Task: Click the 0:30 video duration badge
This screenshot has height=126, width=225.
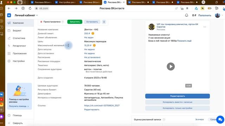Action: [x=188, y=86]
